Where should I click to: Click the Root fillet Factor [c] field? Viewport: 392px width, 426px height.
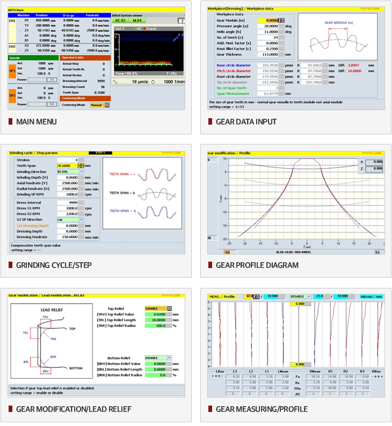pos(268,49)
